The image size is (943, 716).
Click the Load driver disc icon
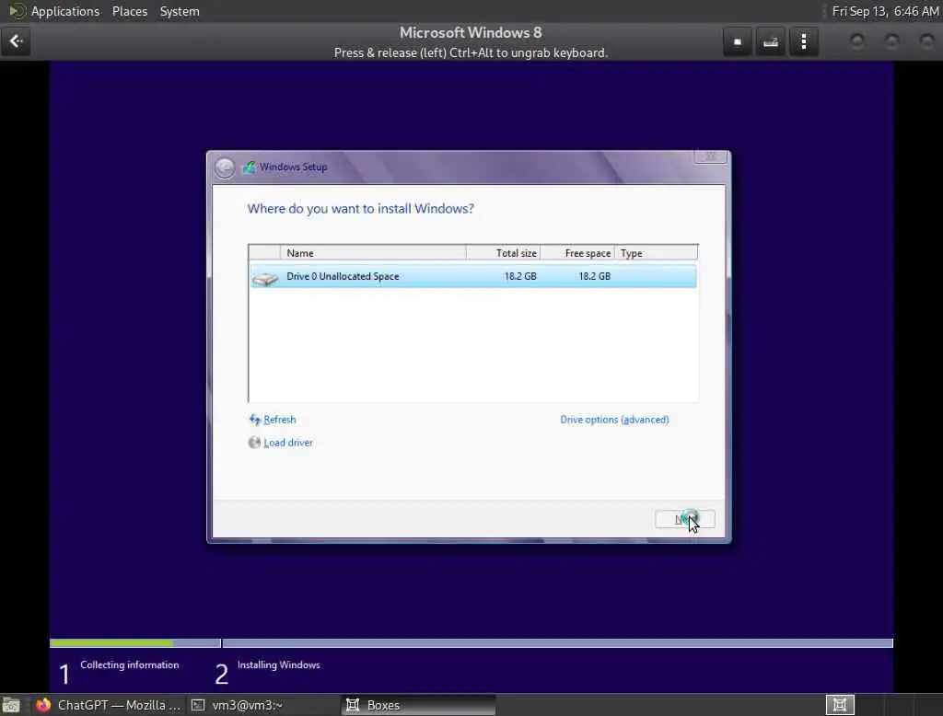click(x=254, y=443)
